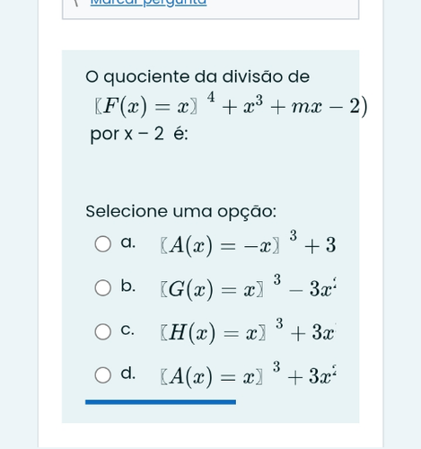Click the 'd.' option letter label
Image resolution: width=421 pixels, height=449 pixels.
click(128, 373)
